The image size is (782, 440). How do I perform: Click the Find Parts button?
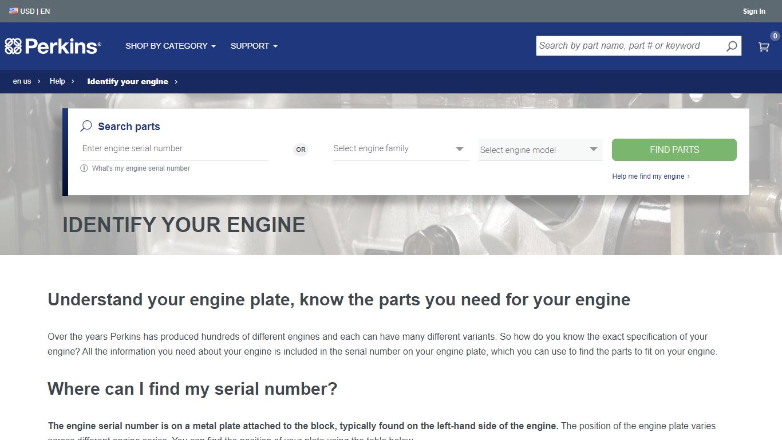pyautogui.click(x=674, y=150)
